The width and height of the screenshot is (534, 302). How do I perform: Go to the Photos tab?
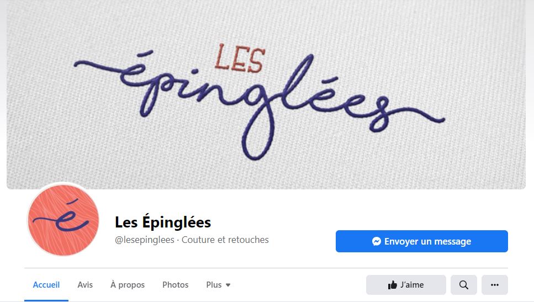(x=176, y=285)
